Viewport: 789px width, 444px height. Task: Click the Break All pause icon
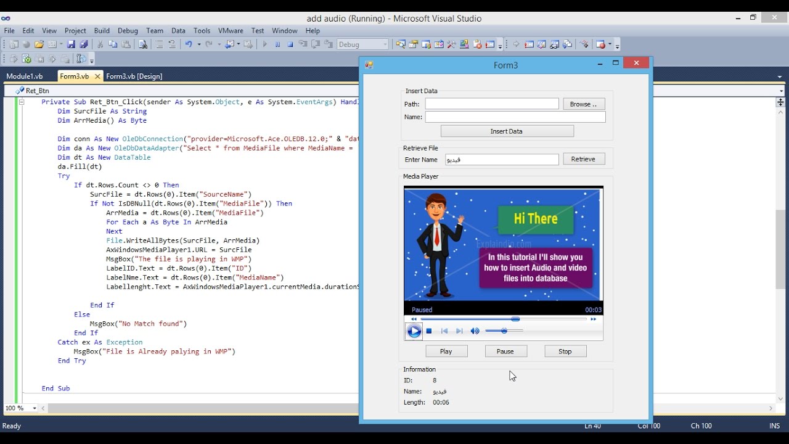pos(277,44)
